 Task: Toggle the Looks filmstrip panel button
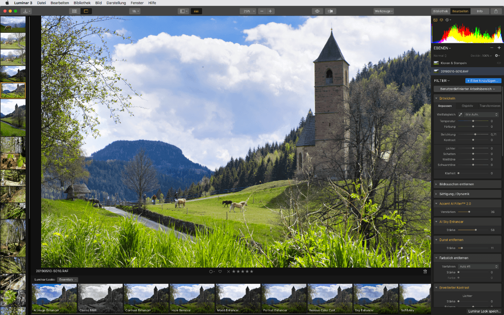point(196,11)
